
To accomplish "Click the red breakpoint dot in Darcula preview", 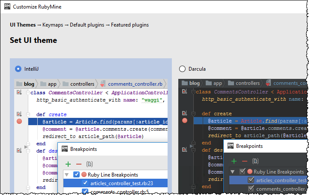I will pyautogui.click(x=185, y=121).
